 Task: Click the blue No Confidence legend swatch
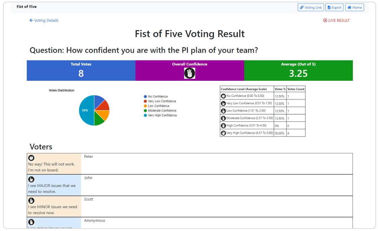[x=145, y=97]
